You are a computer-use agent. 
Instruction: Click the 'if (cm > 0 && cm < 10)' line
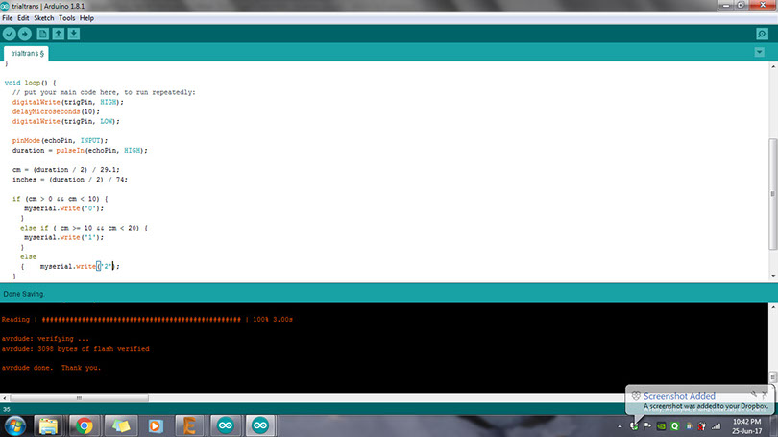click(x=61, y=199)
